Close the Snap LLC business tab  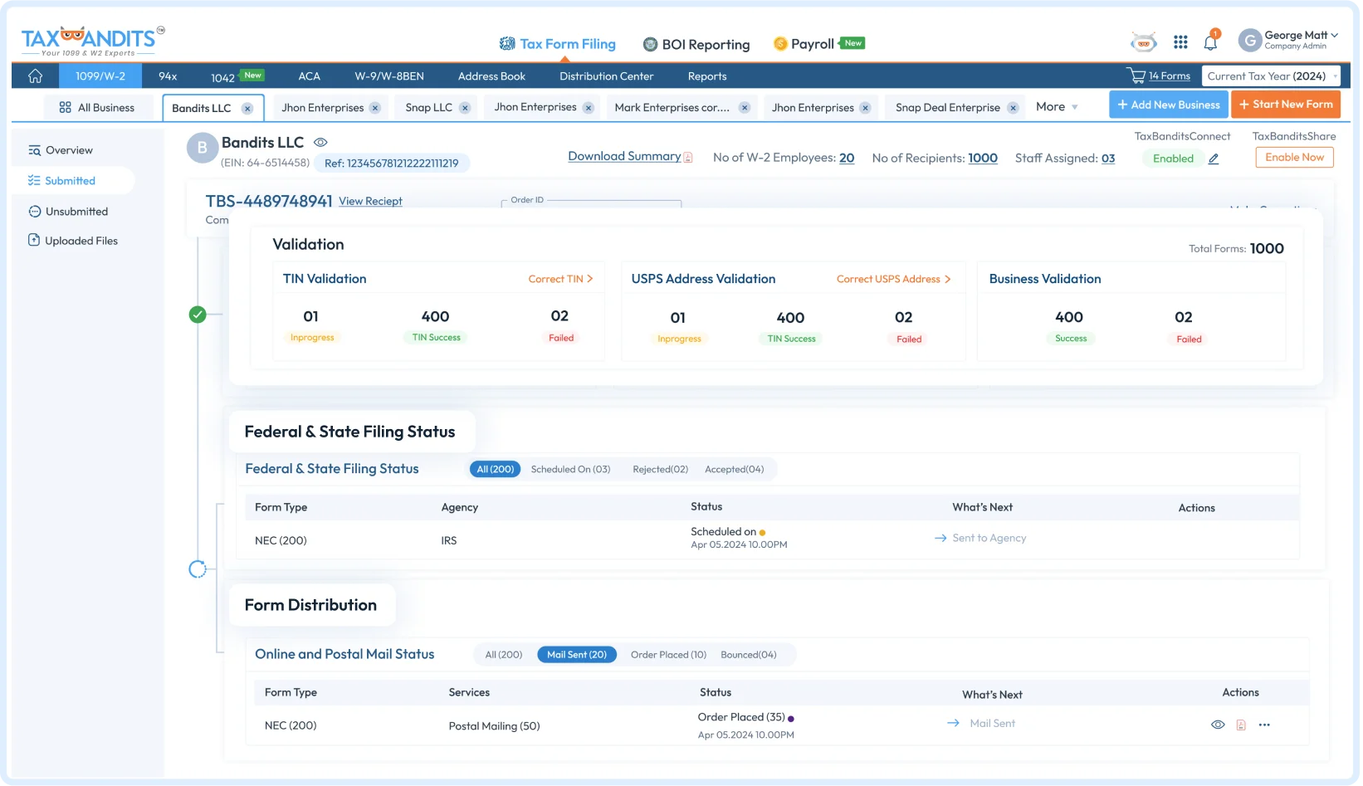click(466, 108)
